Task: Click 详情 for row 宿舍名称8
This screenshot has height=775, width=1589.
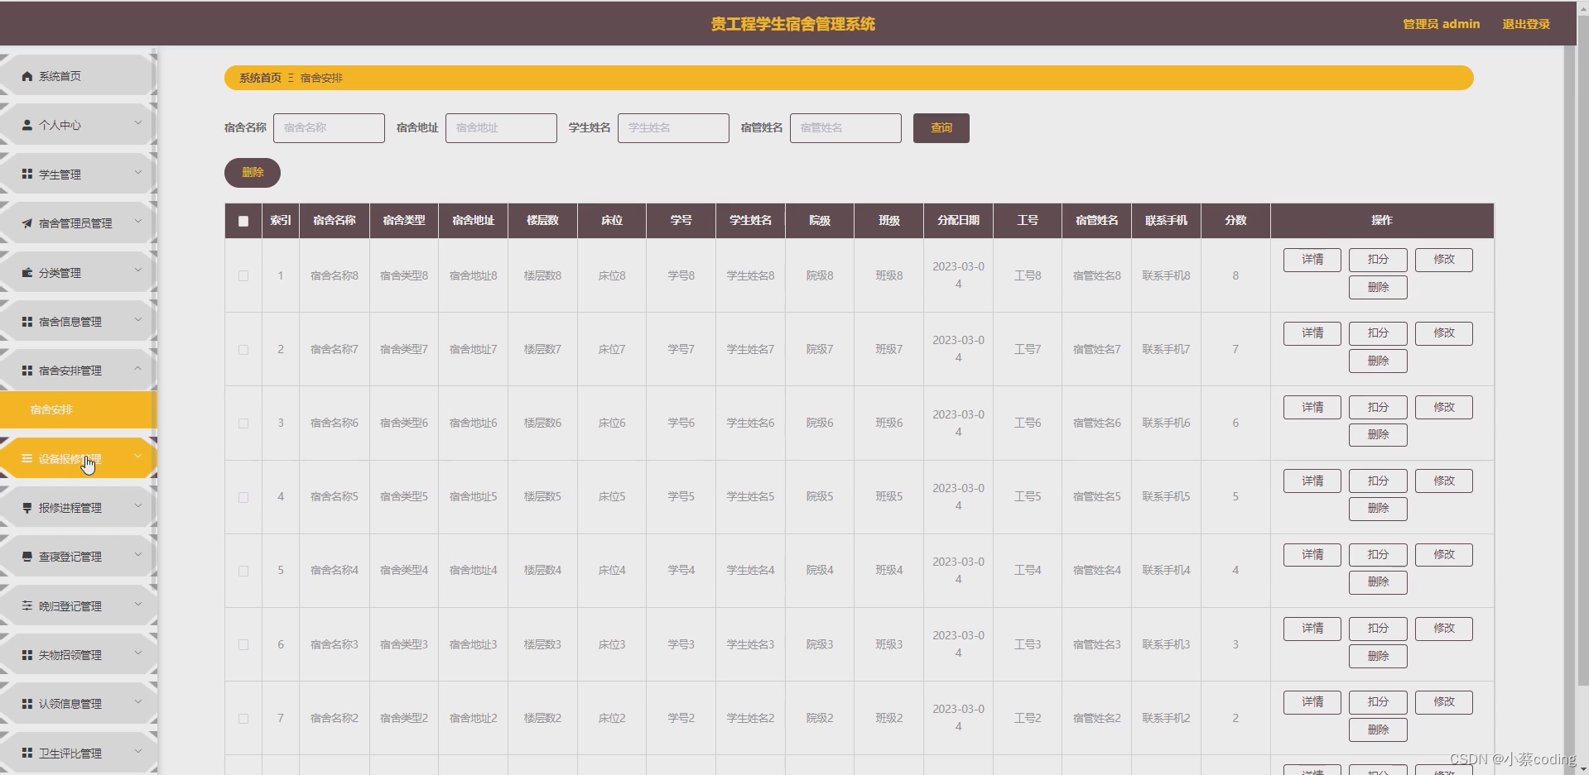Action: [x=1312, y=260]
